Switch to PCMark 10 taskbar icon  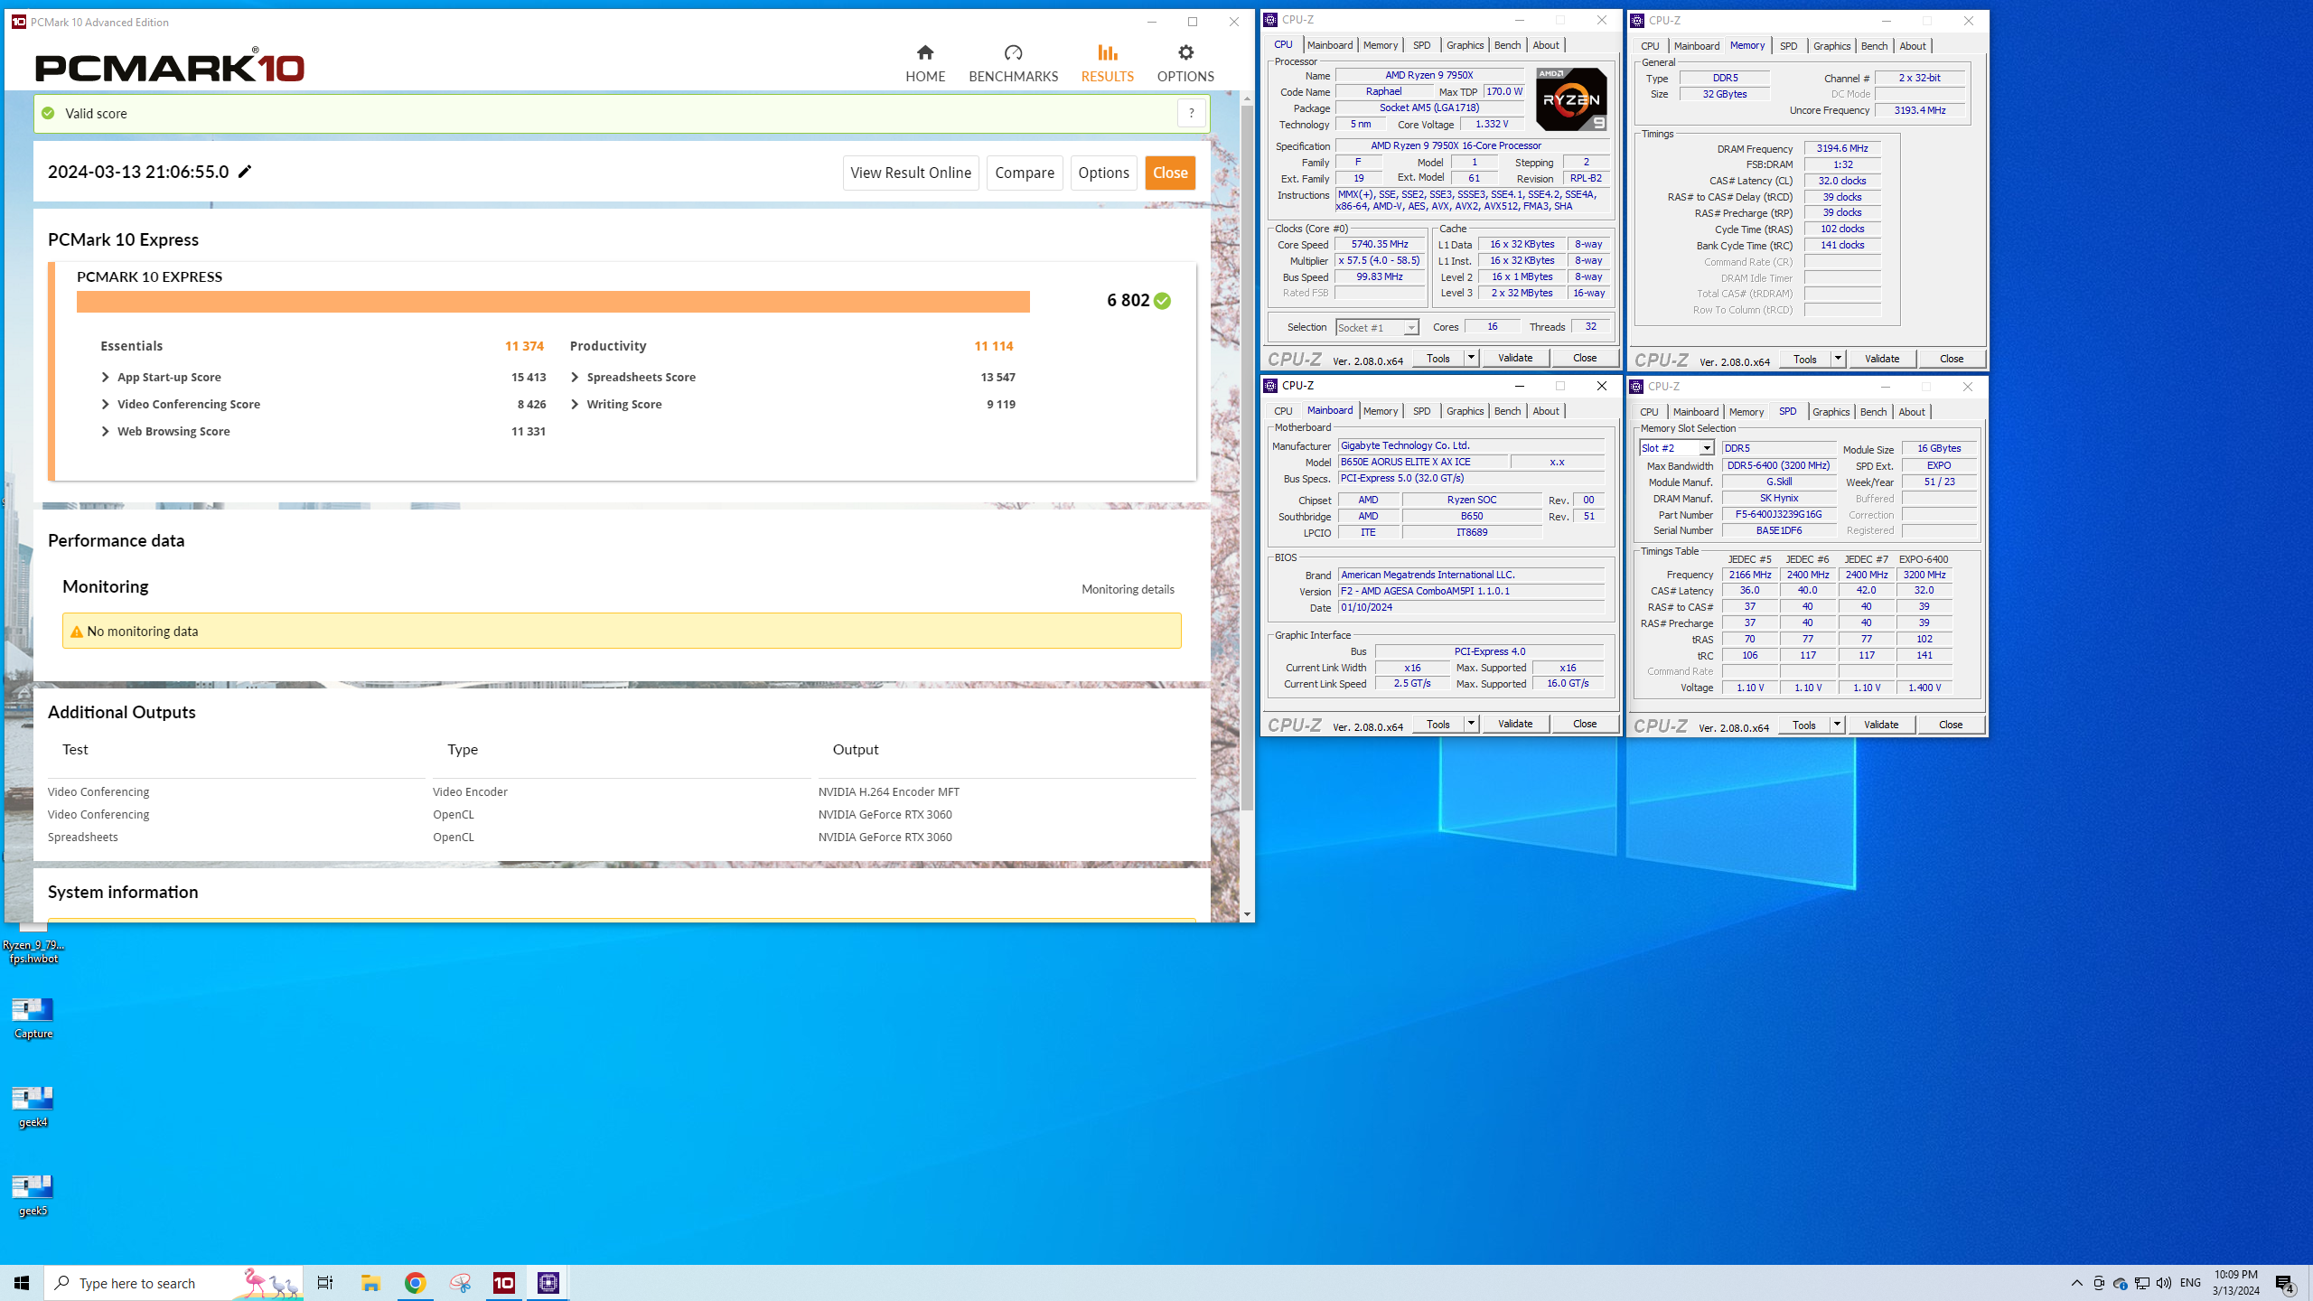coord(504,1283)
